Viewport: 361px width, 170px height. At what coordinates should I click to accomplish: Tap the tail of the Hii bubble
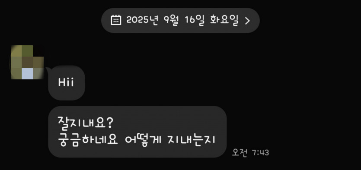point(49,69)
